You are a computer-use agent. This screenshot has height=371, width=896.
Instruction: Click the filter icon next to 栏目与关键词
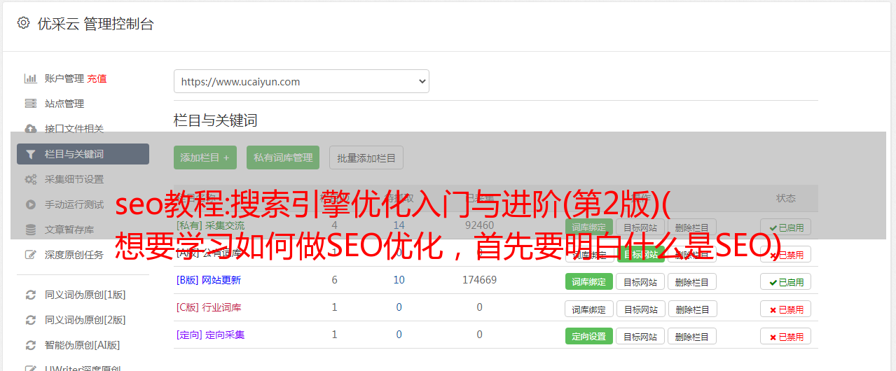pyautogui.click(x=31, y=154)
